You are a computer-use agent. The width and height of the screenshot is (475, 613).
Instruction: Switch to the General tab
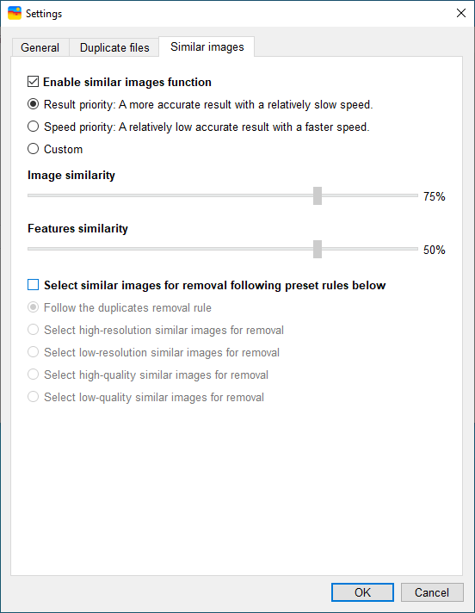pyautogui.click(x=40, y=47)
